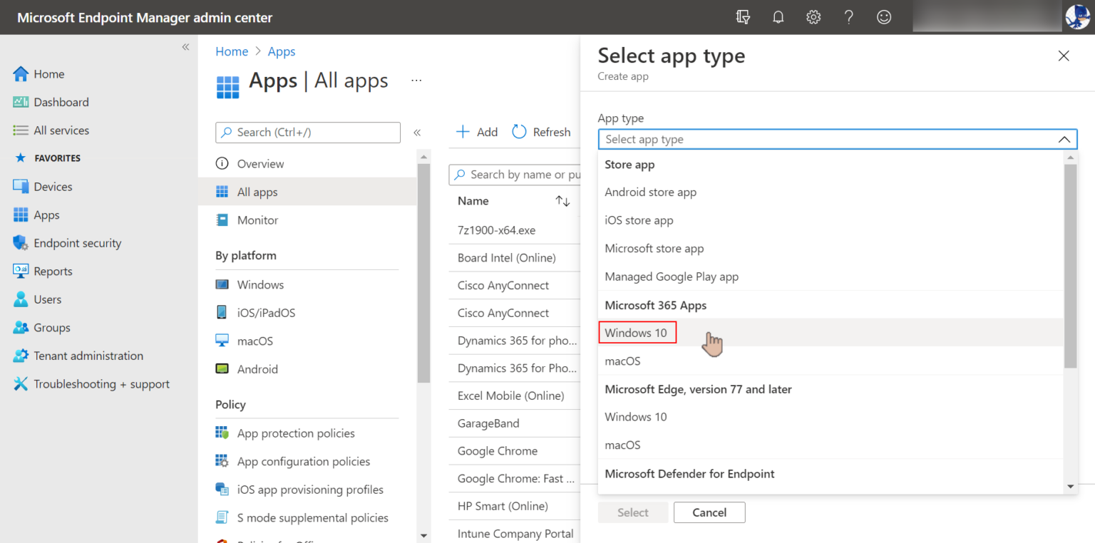The height and width of the screenshot is (543, 1095).
Task: Collapse the App type dropdown chevron
Action: (1064, 139)
